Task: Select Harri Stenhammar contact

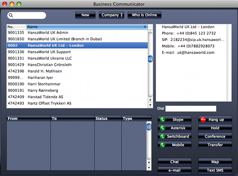Action: tap(77, 84)
